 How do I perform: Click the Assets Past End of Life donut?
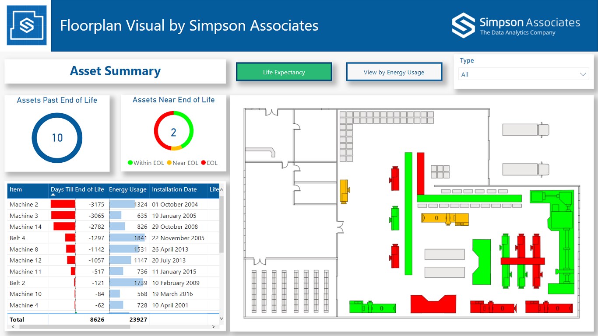click(x=57, y=138)
